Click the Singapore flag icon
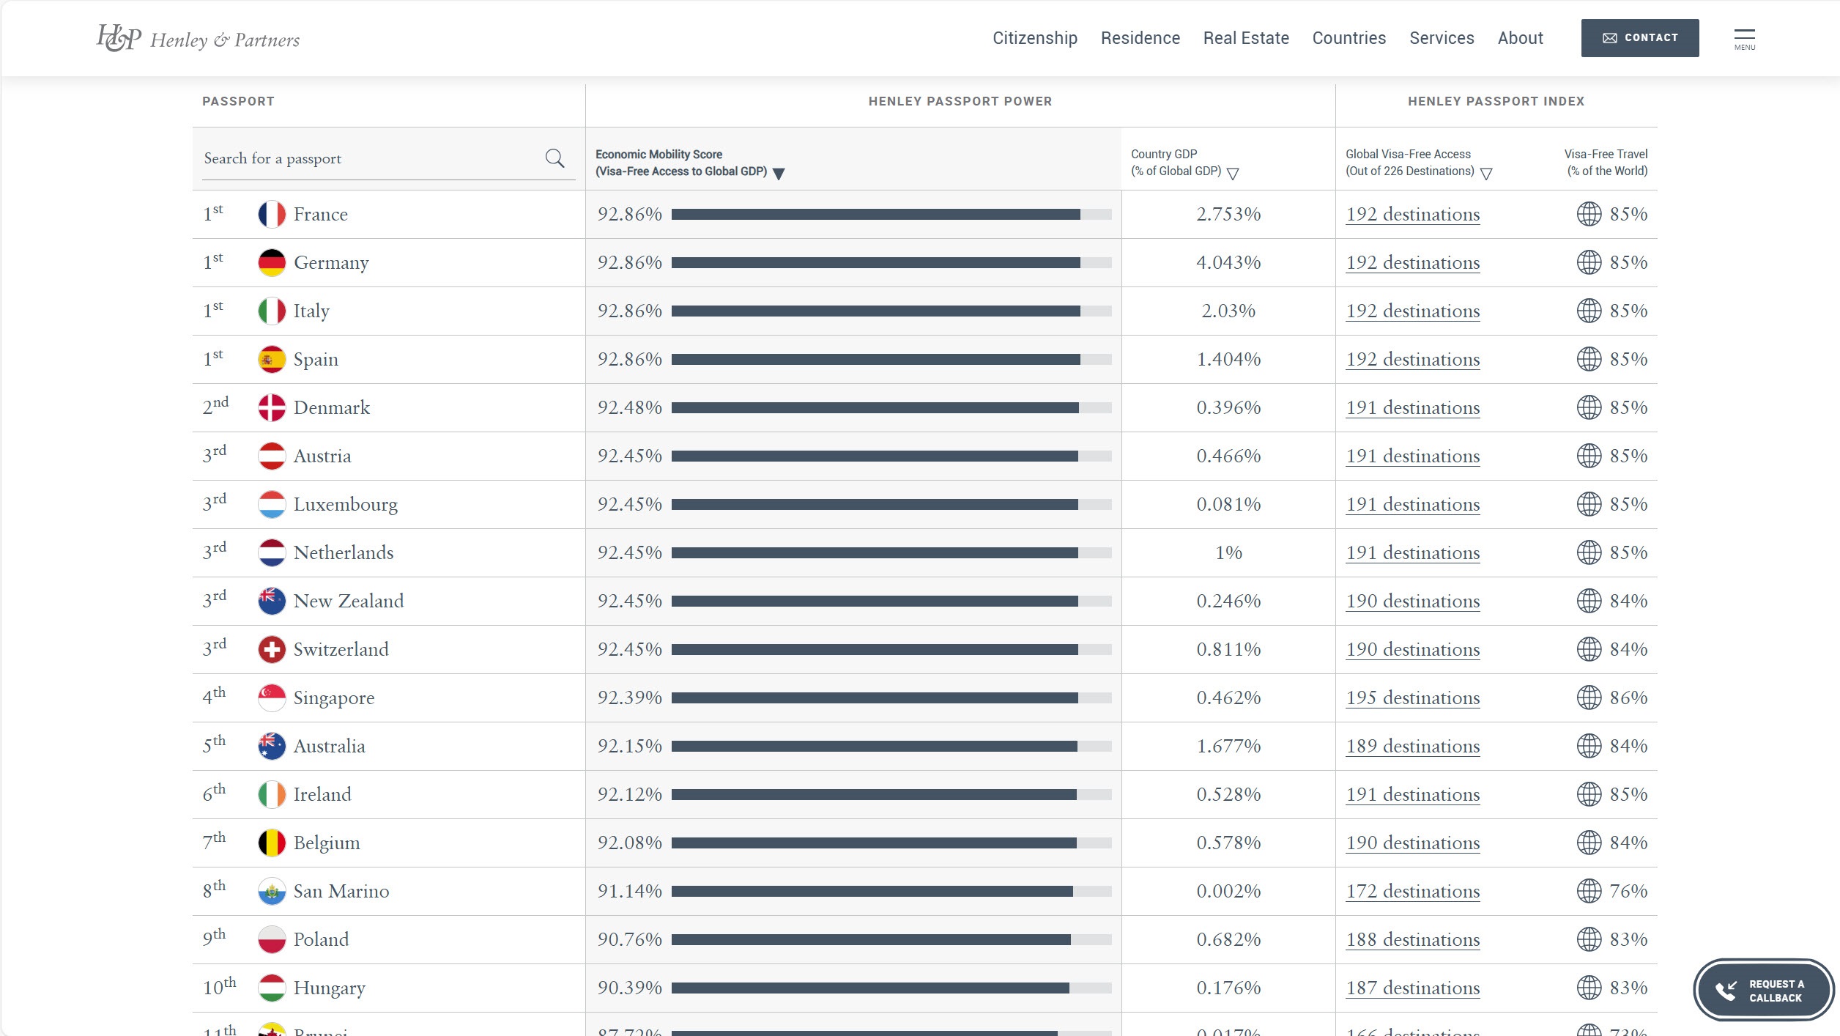This screenshot has height=1036, width=1840. point(272,698)
